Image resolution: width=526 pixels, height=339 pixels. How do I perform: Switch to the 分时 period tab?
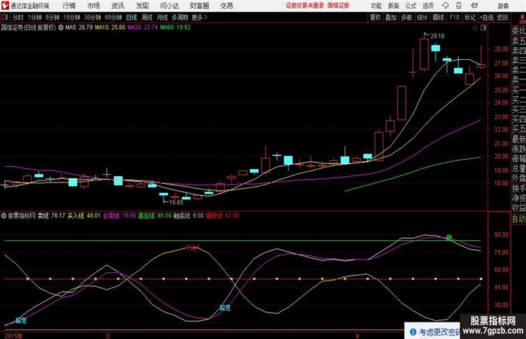coord(18,17)
